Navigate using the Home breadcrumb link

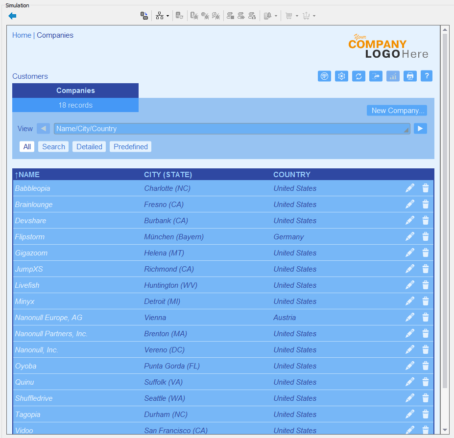point(22,35)
